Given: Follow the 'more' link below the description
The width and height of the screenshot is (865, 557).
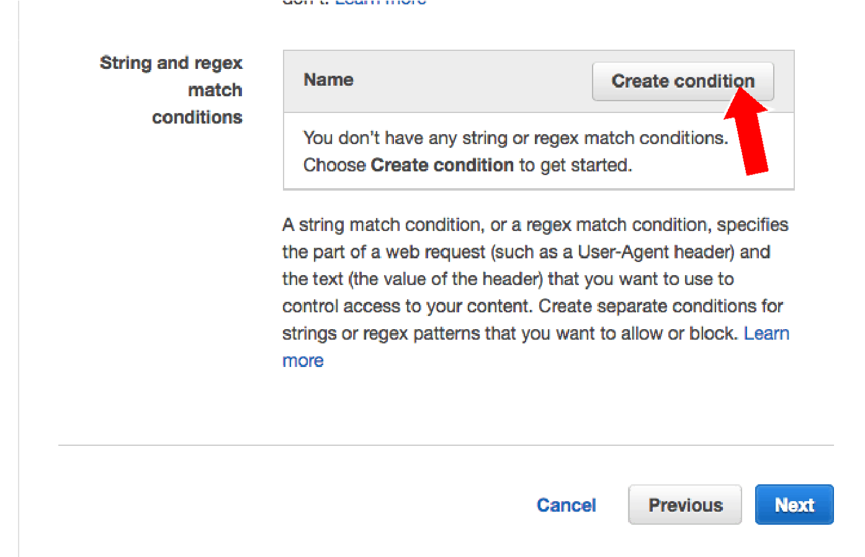Looking at the screenshot, I should 303,361.
